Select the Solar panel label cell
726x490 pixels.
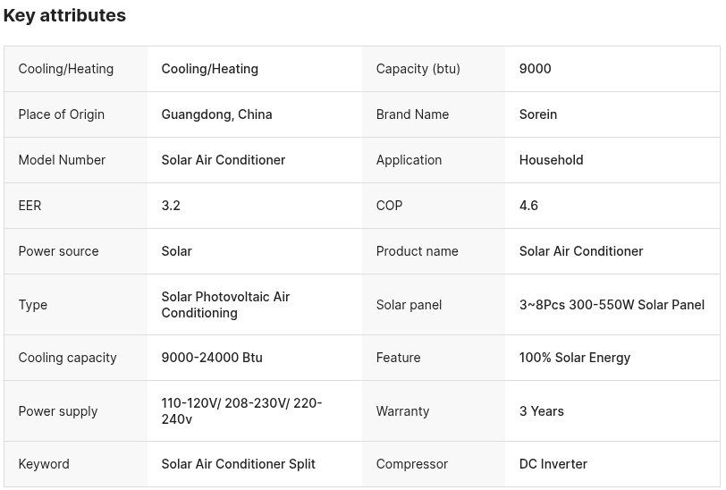pos(434,305)
